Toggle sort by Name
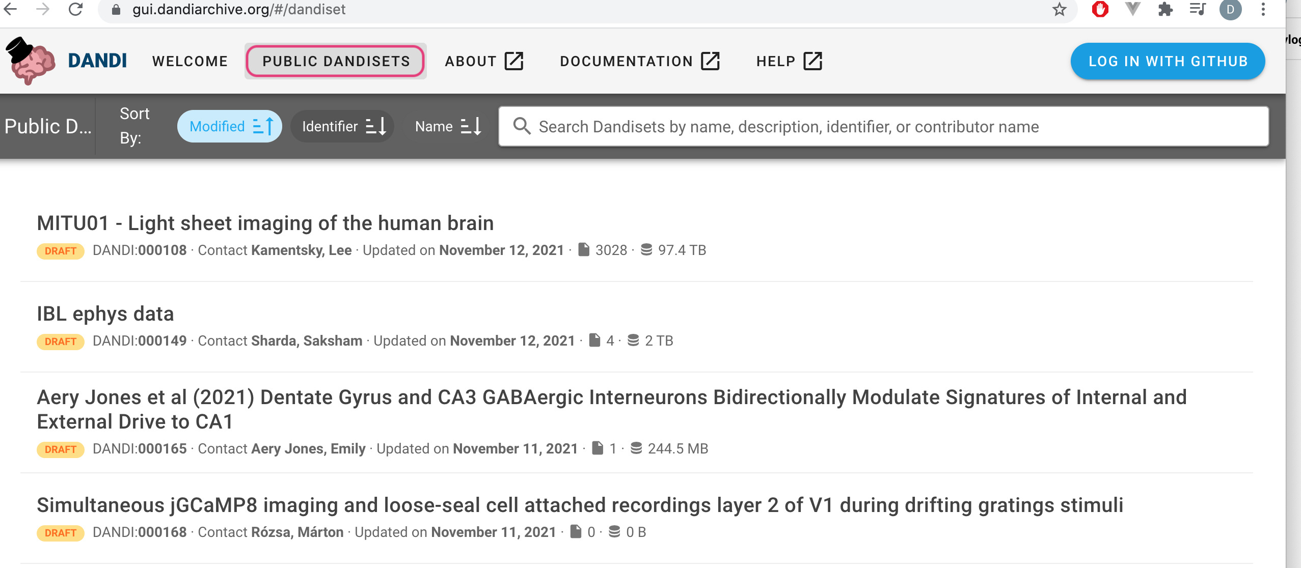The width and height of the screenshot is (1301, 568). coord(447,126)
